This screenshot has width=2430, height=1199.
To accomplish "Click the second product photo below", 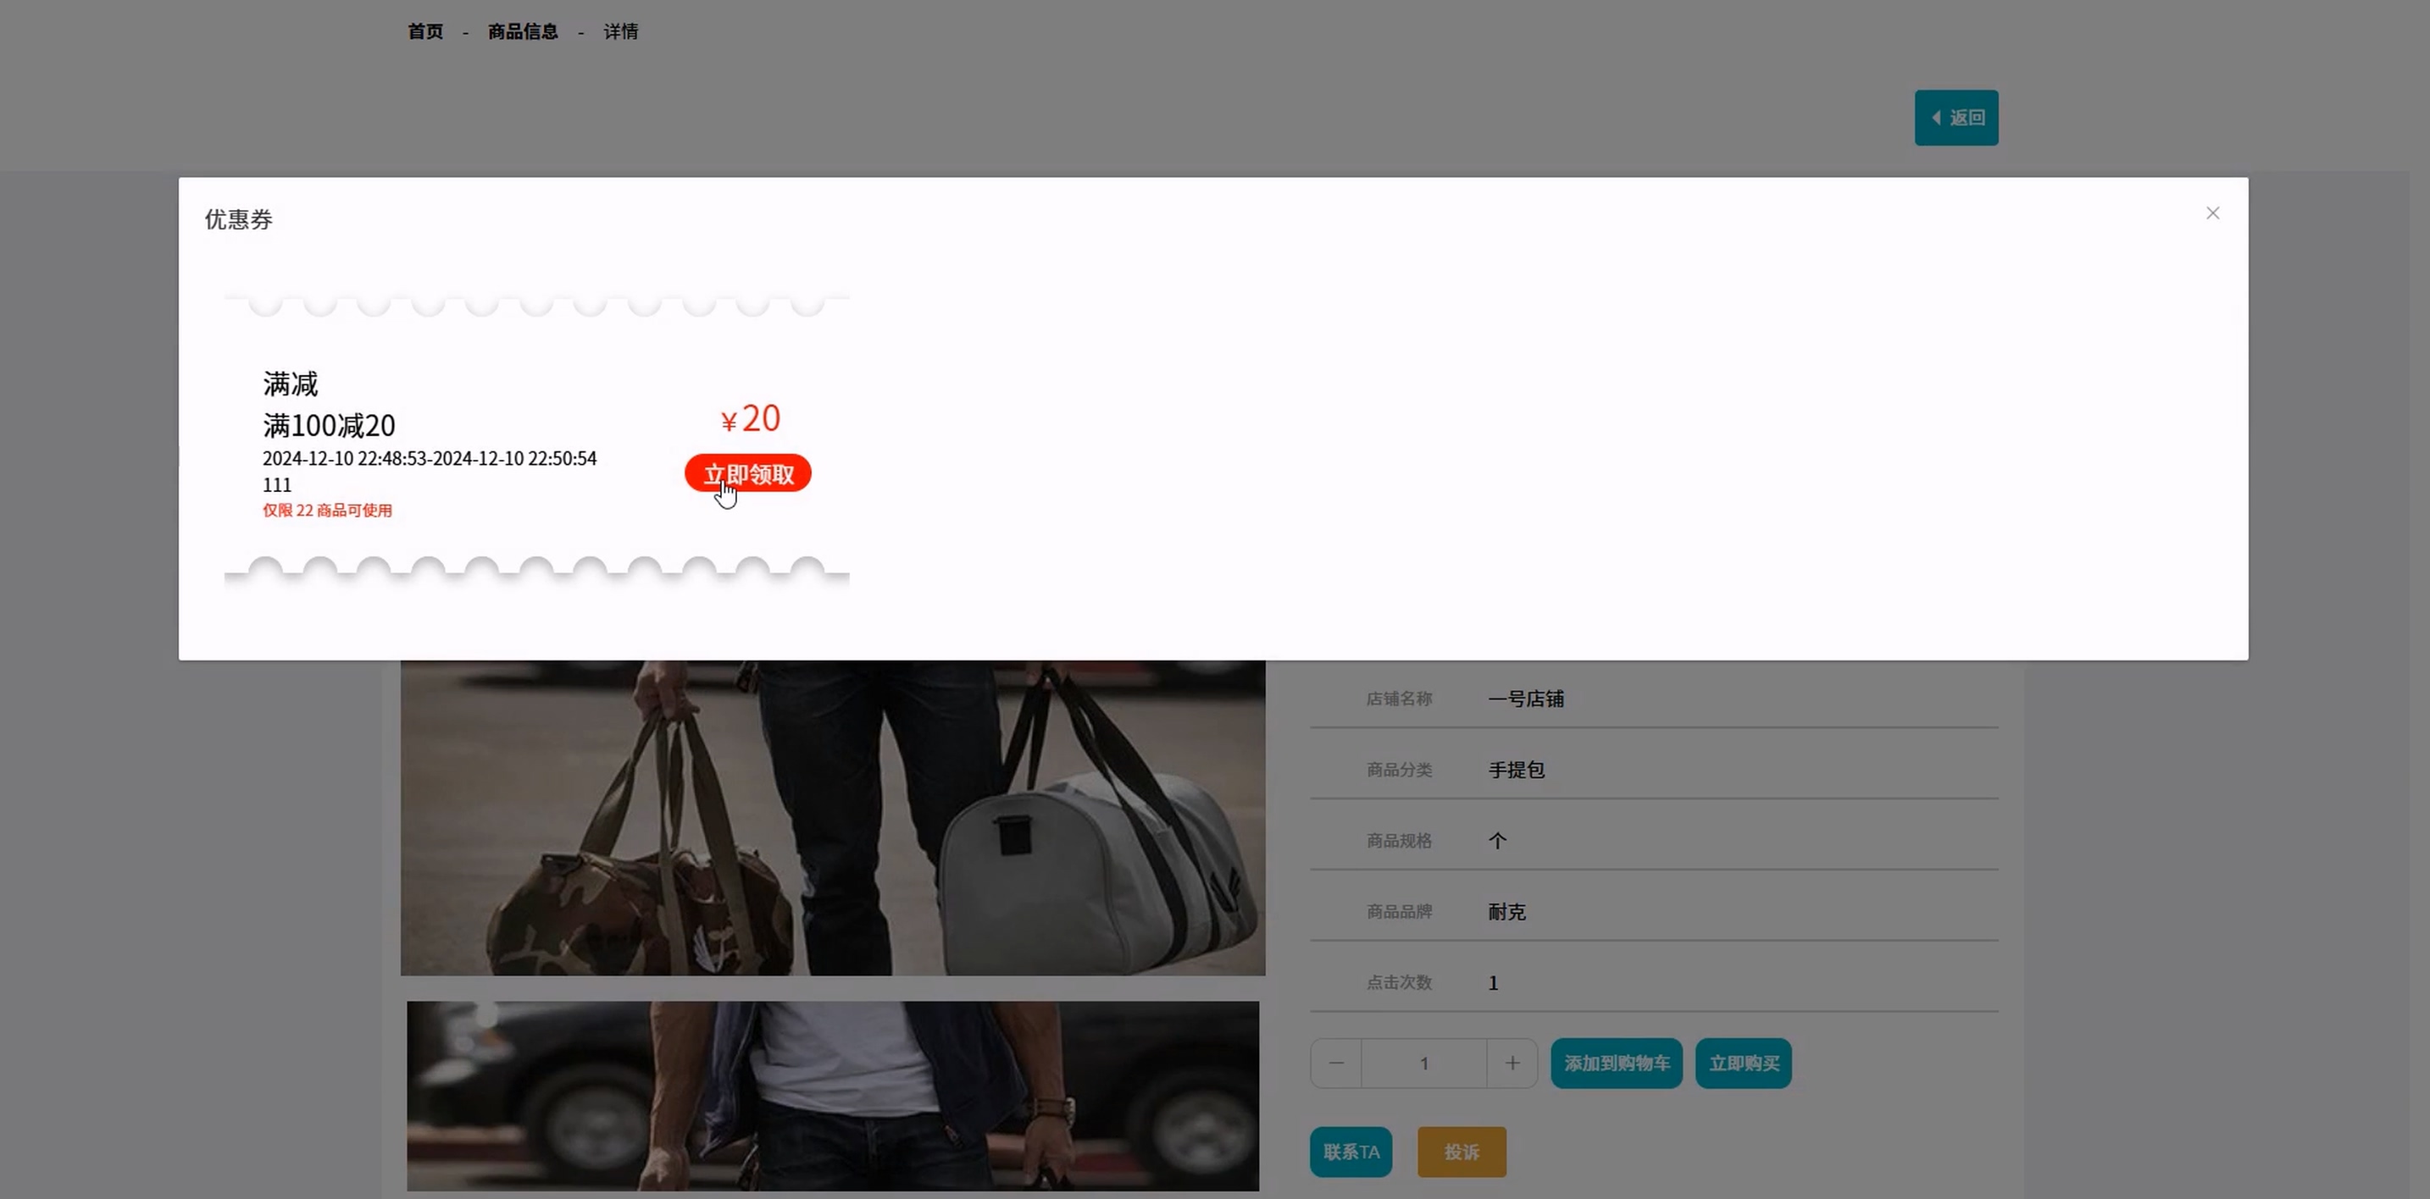I will point(832,1096).
